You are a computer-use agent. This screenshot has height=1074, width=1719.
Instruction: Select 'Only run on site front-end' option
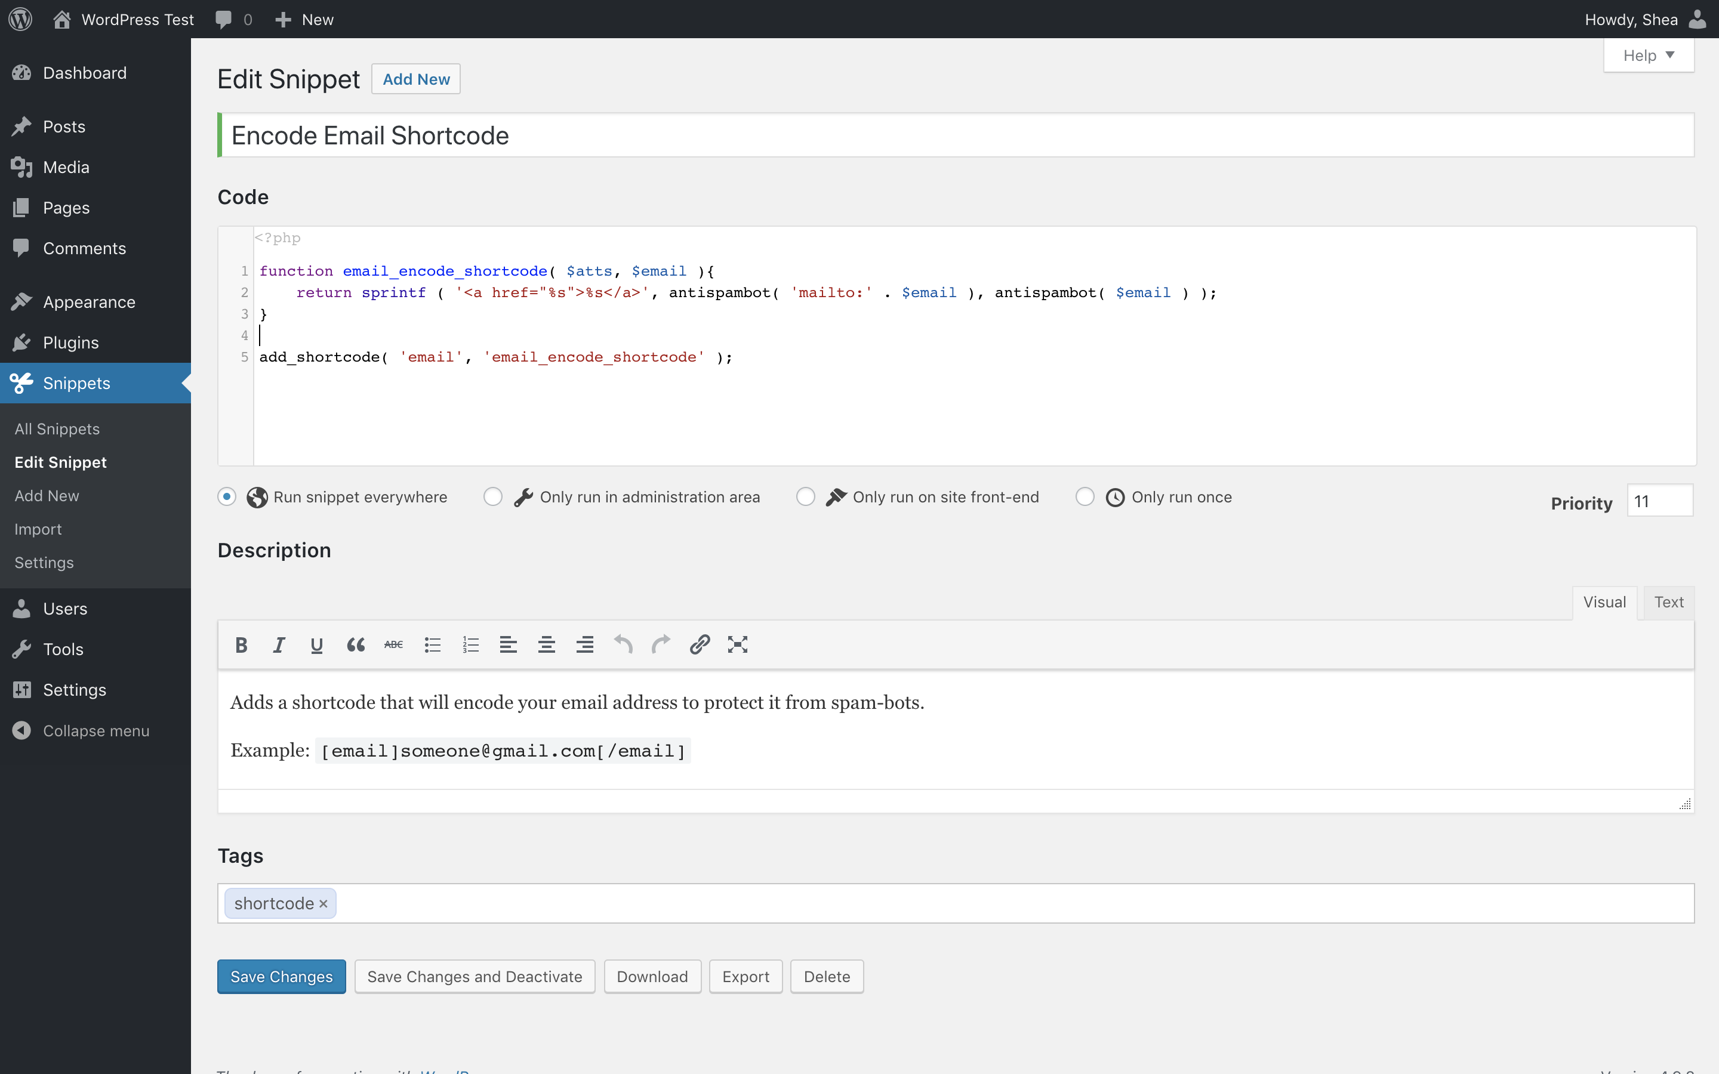click(806, 496)
